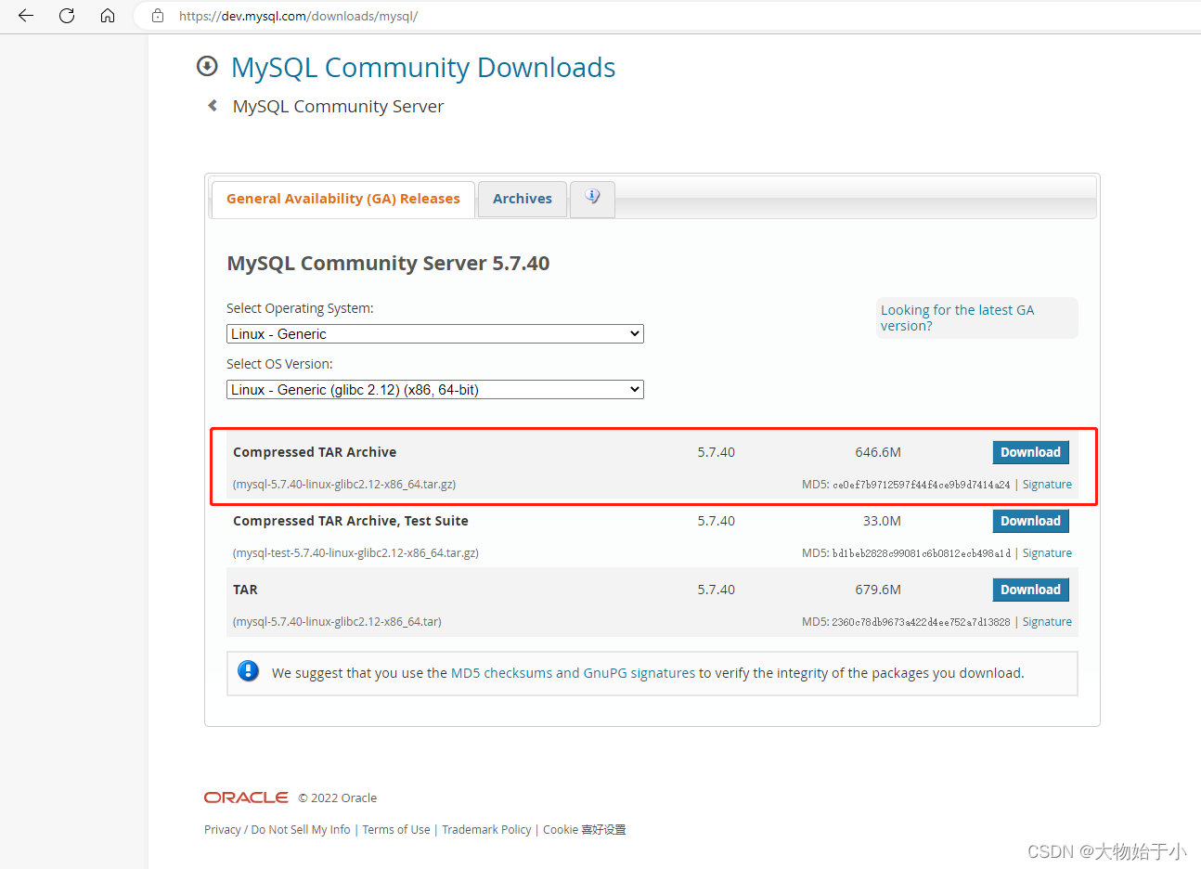Open Signature link for the TAR file
Viewport: 1201px width, 869px height.
[x=1047, y=622]
